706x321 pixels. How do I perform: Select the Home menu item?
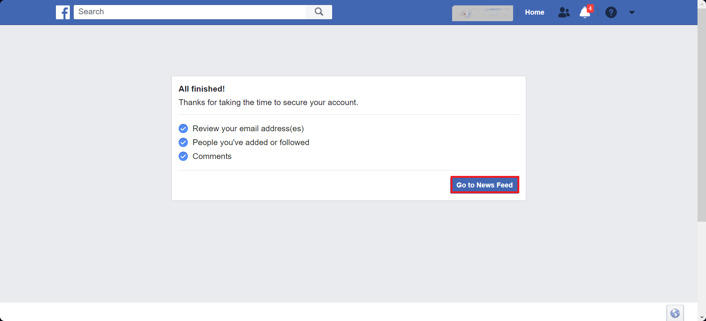[534, 12]
